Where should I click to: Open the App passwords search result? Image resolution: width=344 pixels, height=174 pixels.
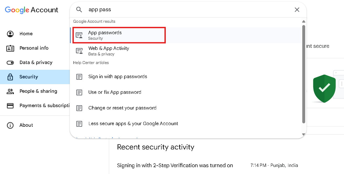(105, 35)
